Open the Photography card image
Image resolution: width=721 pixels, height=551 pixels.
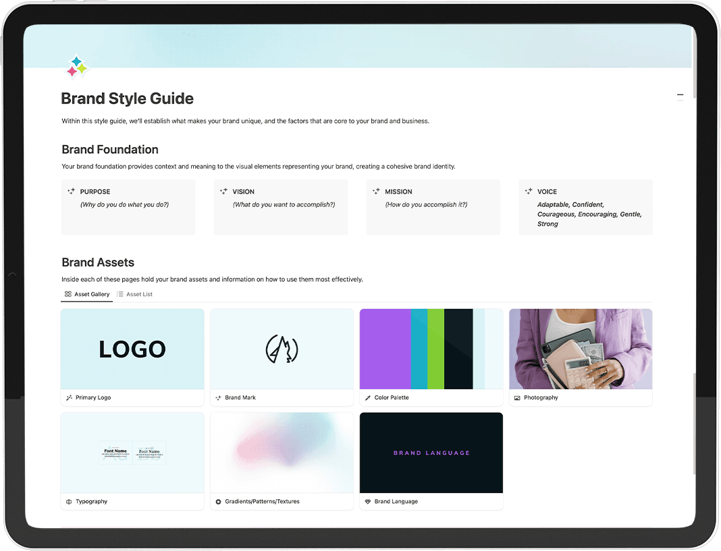pos(581,349)
